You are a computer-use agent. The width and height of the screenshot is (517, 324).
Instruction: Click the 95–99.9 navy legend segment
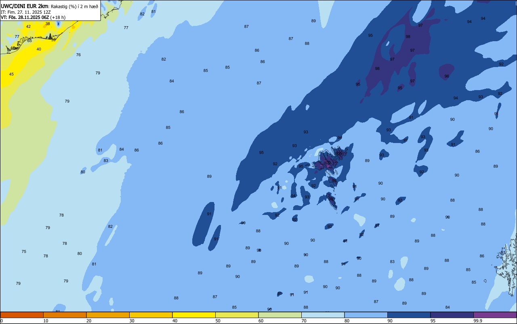[x=452, y=315]
